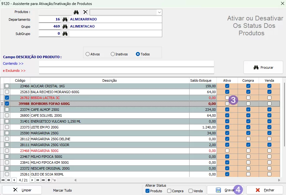This screenshot has width=286, height=195.
Task: Click the insert record asterisk icon
Action: (49, 180)
